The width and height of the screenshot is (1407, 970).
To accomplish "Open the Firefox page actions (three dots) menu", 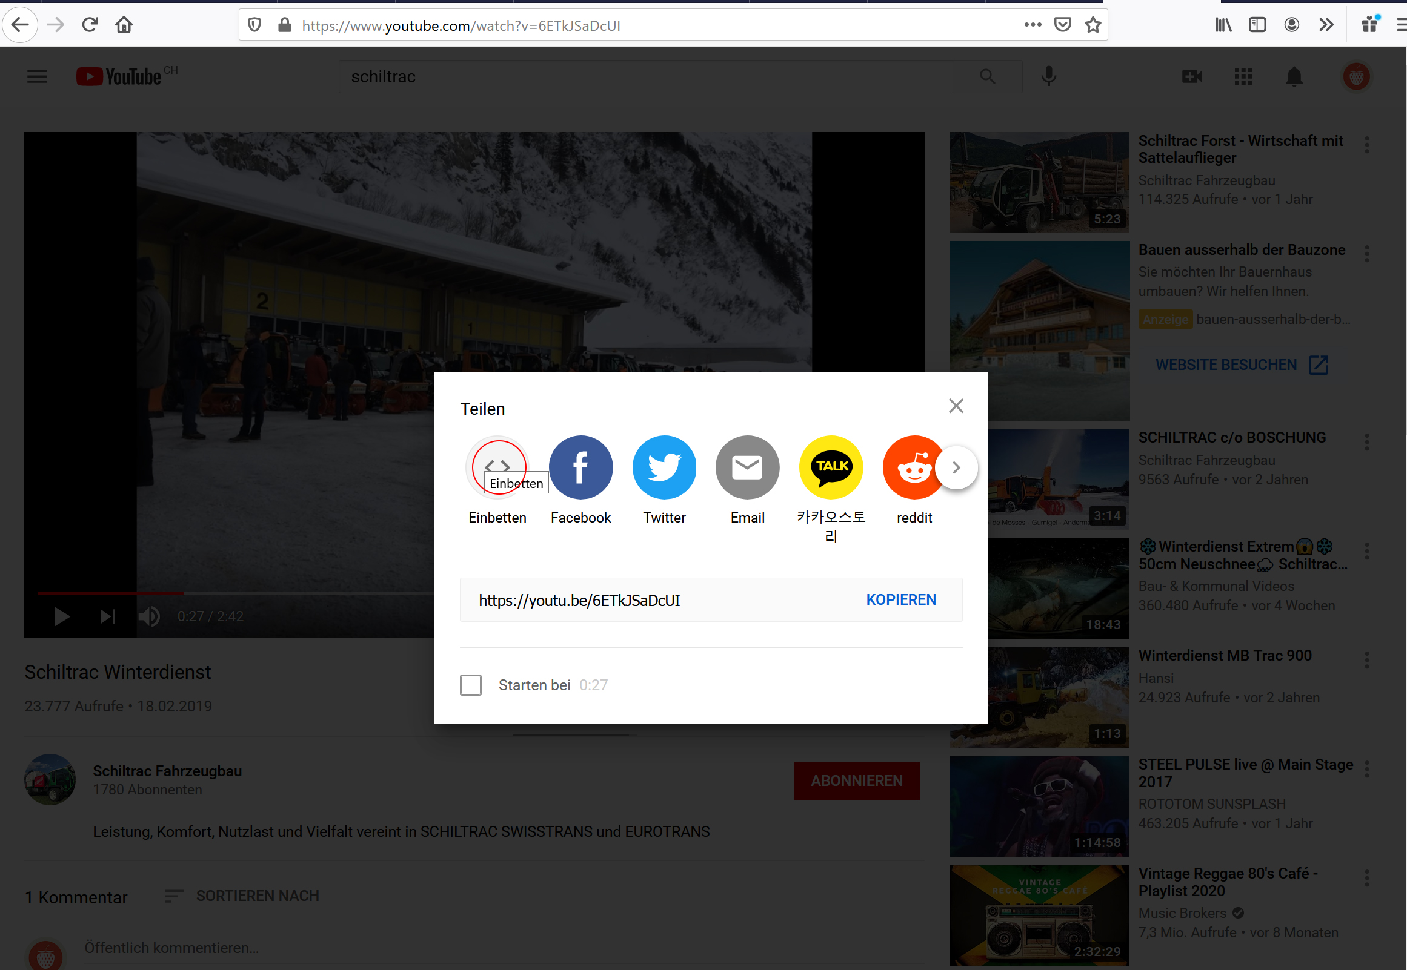I will [x=1033, y=25].
